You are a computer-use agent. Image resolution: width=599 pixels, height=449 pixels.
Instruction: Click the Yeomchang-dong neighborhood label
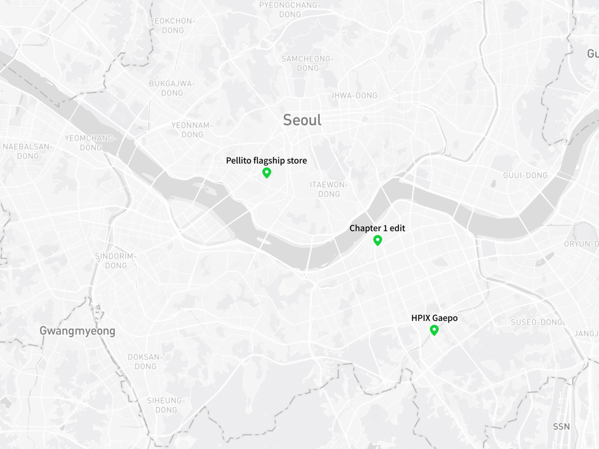coord(90,143)
